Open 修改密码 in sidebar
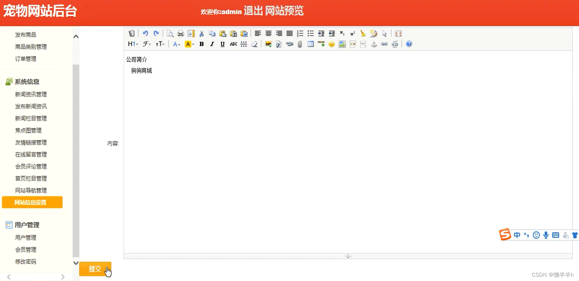This screenshot has width=579, height=281. [x=26, y=262]
